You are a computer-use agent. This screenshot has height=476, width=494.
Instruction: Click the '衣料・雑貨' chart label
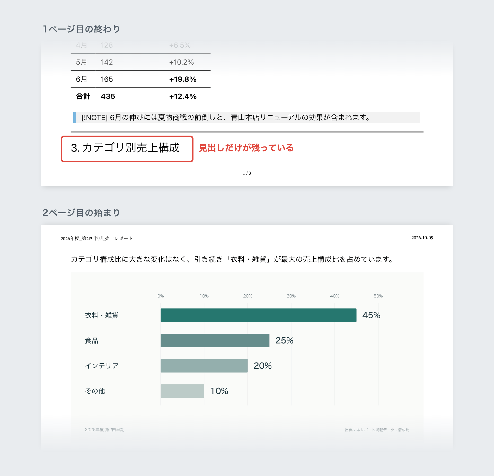[x=102, y=315]
